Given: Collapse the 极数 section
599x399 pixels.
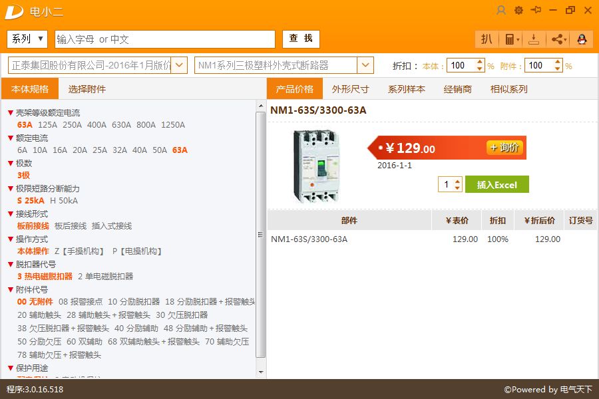Looking at the screenshot, I should click(11, 164).
